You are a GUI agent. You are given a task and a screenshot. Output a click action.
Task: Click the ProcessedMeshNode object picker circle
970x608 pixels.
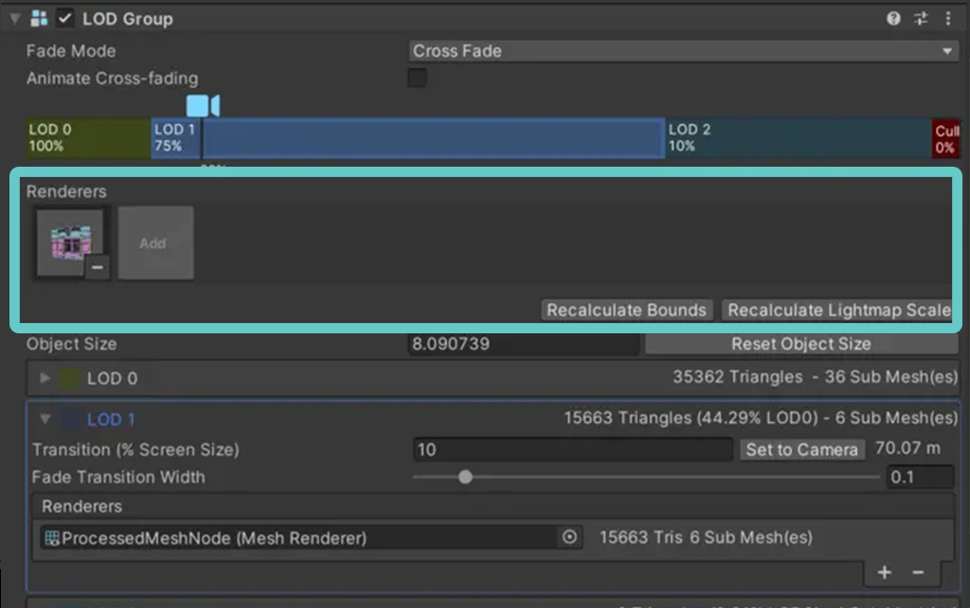click(x=569, y=537)
